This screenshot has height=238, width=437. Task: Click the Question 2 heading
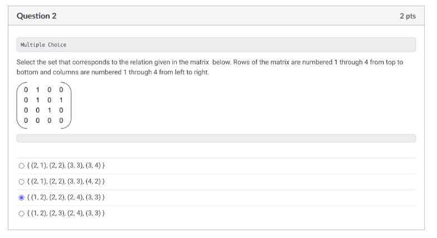coord(37,16)
